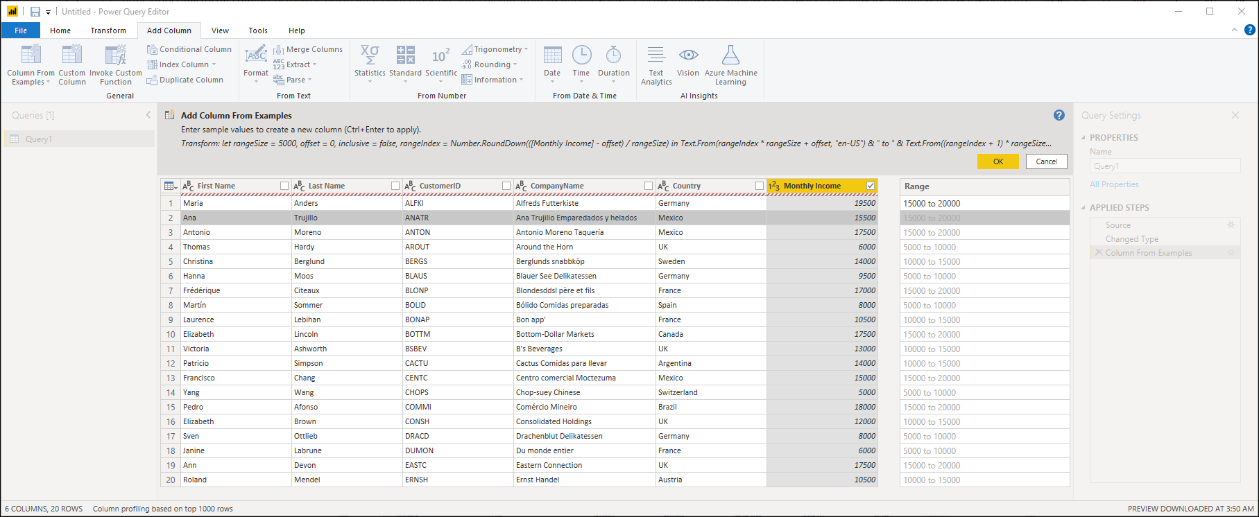
Task: Click the save icon in title bar
Action: pyautogui.click(x=35, y=12)
